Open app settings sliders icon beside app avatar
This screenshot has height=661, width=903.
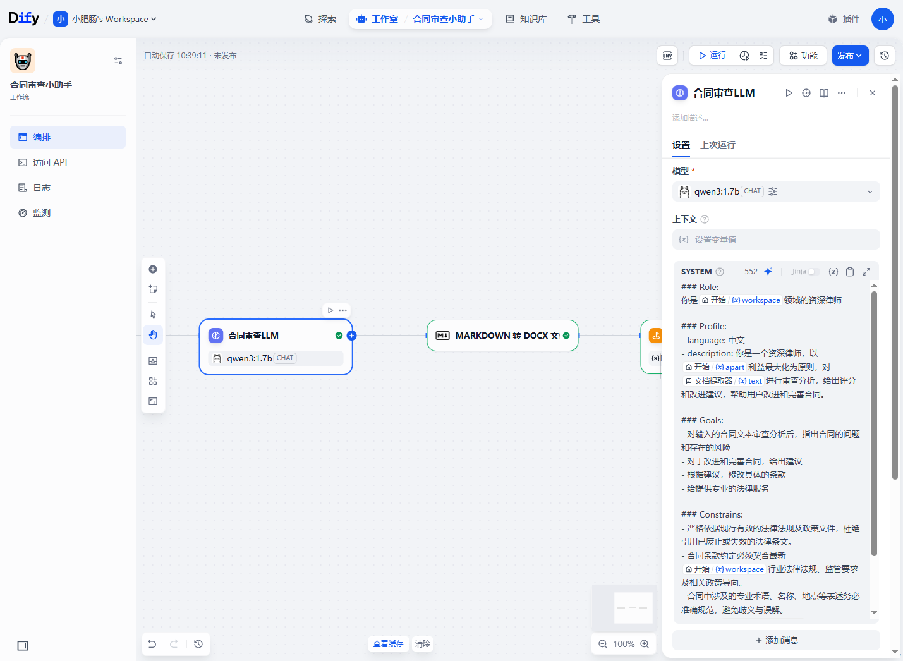(x=118, y=61)
